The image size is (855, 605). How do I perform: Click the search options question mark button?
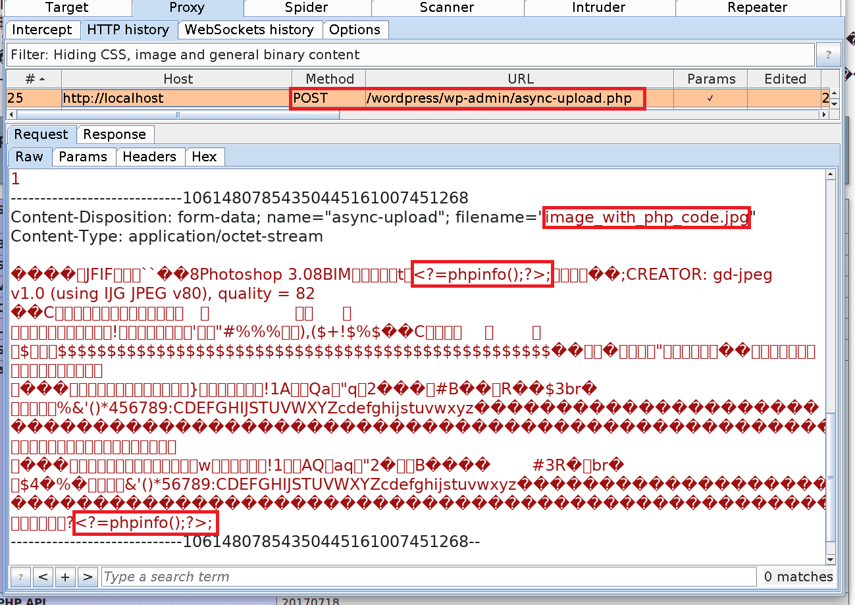(x=20, y=577)
